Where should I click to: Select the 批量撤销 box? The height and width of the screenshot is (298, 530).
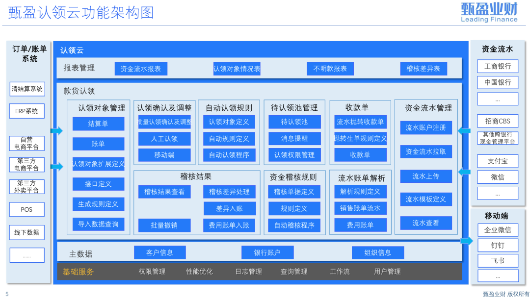point(164,225)
